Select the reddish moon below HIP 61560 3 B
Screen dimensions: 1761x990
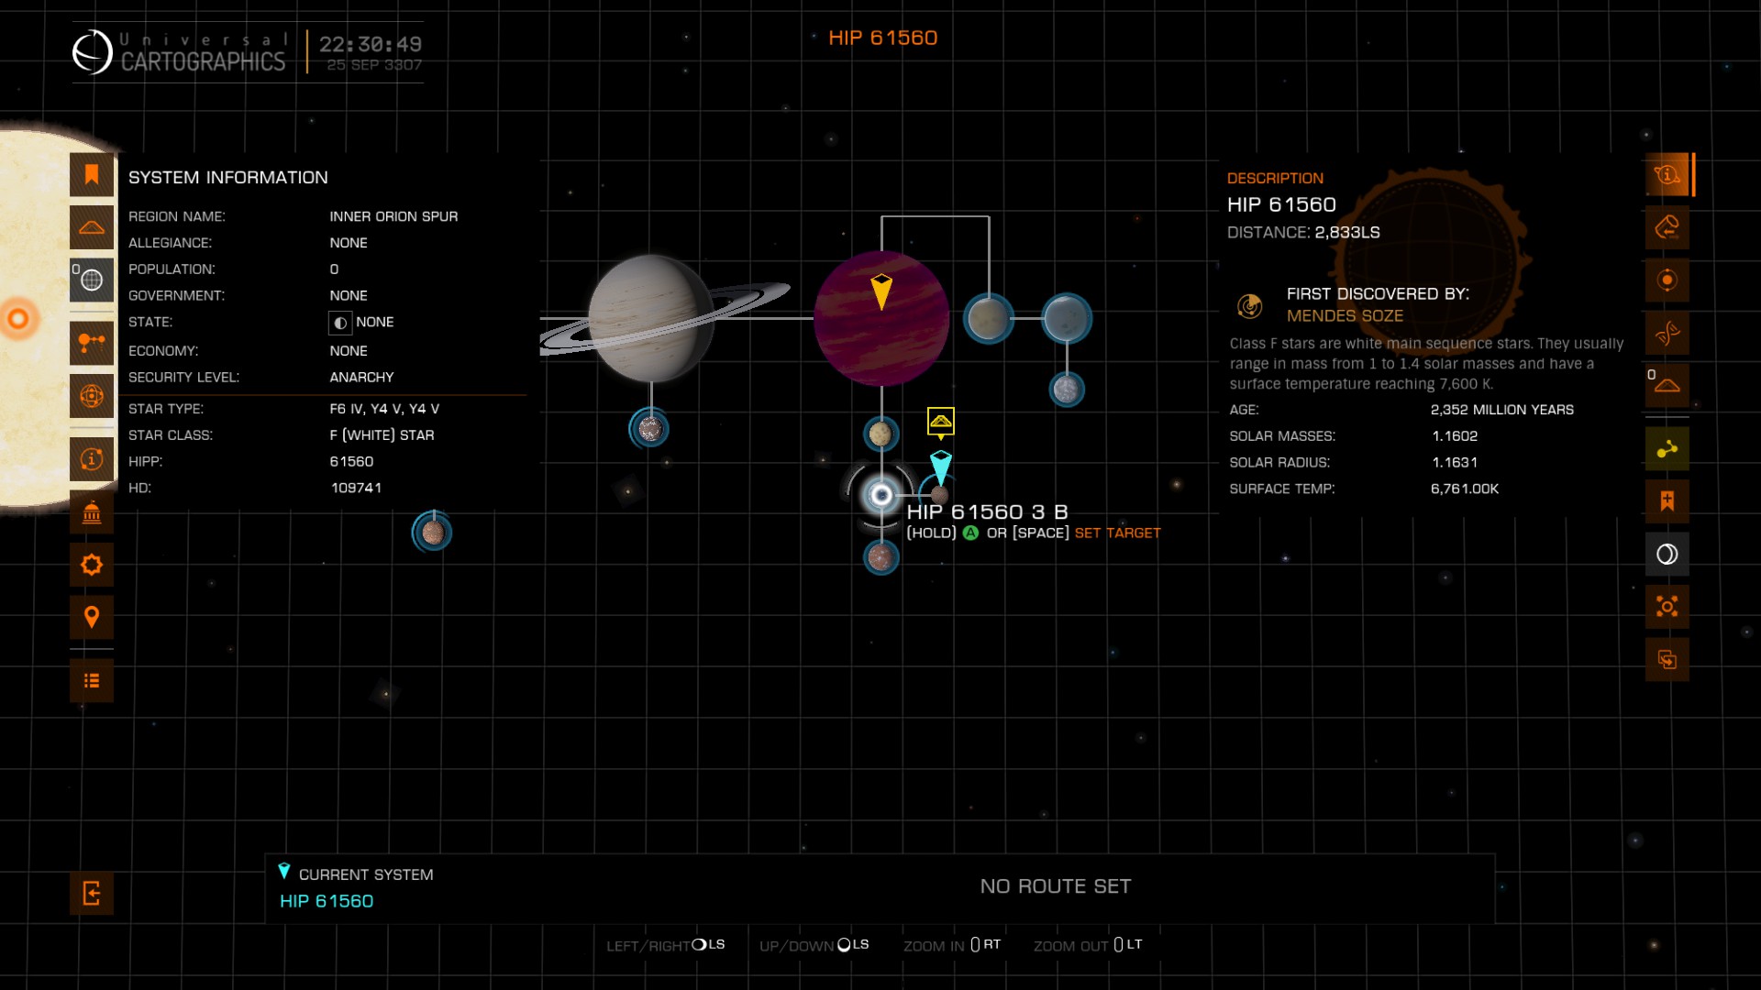pos(880,556)
